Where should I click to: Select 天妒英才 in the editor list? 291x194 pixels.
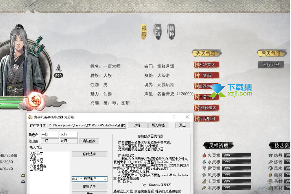coord(37,153)
